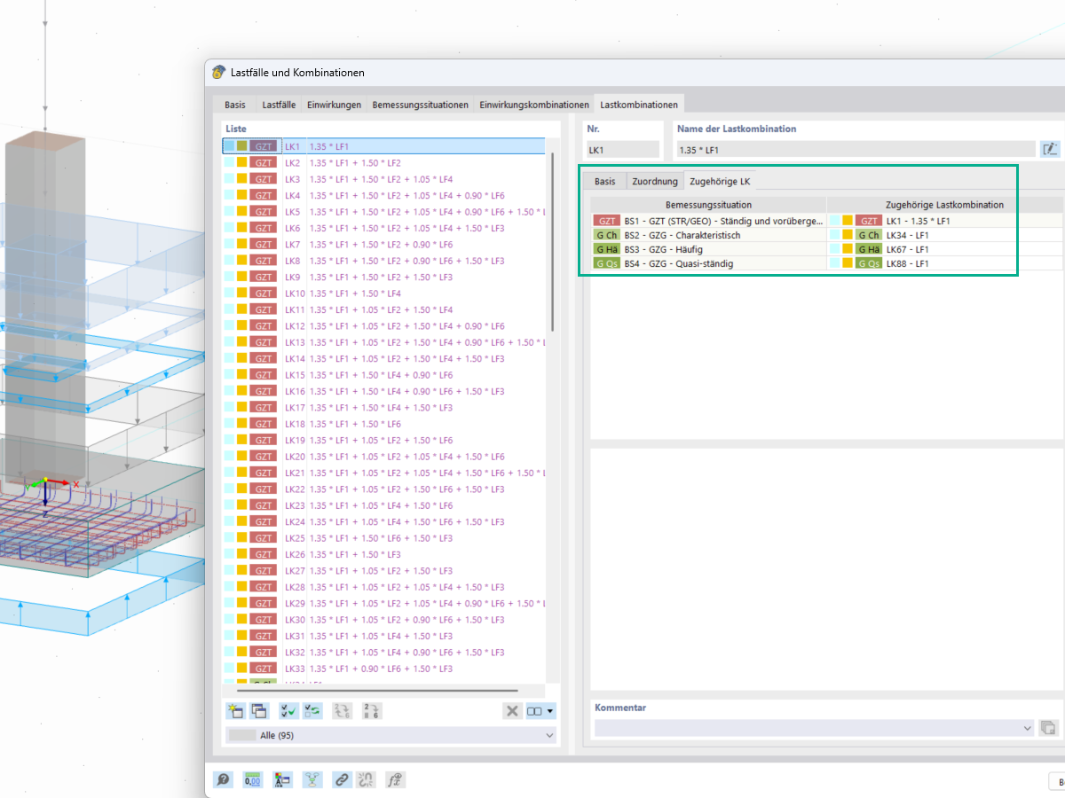
Task: Invert the load combination selection
Action: pos(311,710)
